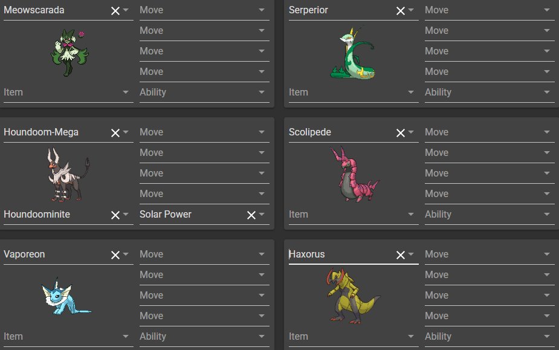559x350 pixels.
Task: Select Vaporeon's fourth Move field
Action: 204,316
